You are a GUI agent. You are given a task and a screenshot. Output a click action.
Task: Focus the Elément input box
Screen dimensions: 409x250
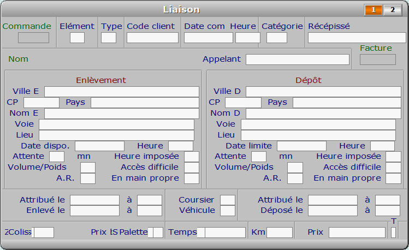77,38
